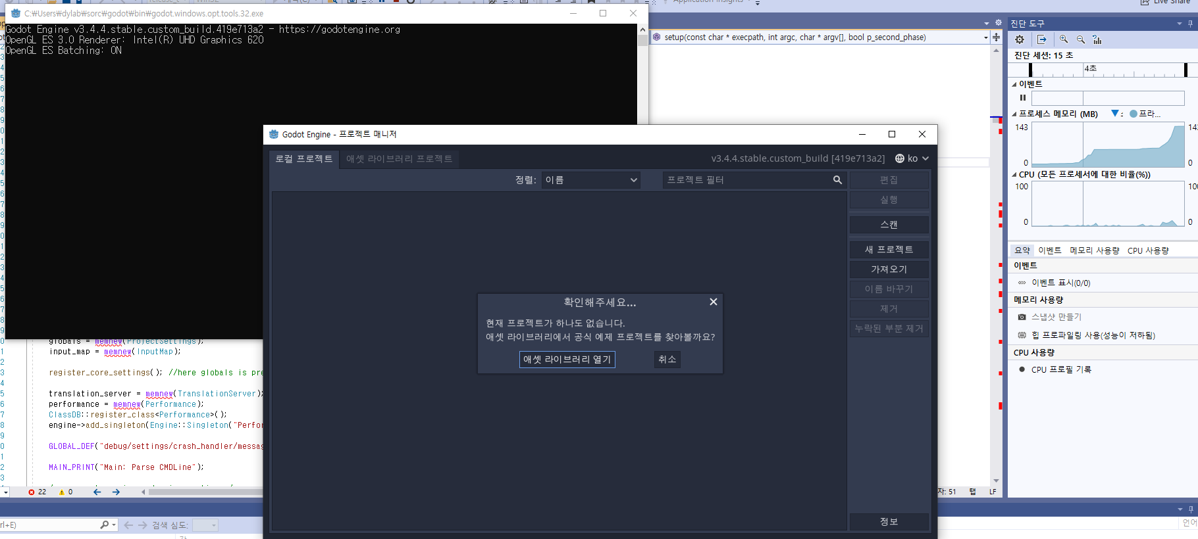
Task: Navigate to the previous issue with left arrow
Action: pos(97,492)
